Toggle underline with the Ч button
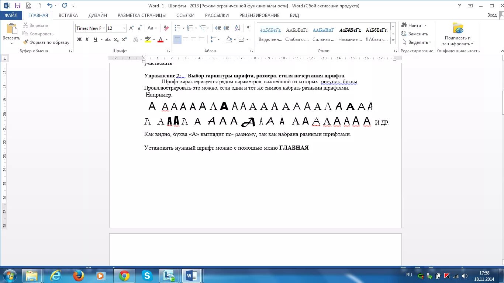This screenshot has height=283, width=504. [x=96, y=39]
